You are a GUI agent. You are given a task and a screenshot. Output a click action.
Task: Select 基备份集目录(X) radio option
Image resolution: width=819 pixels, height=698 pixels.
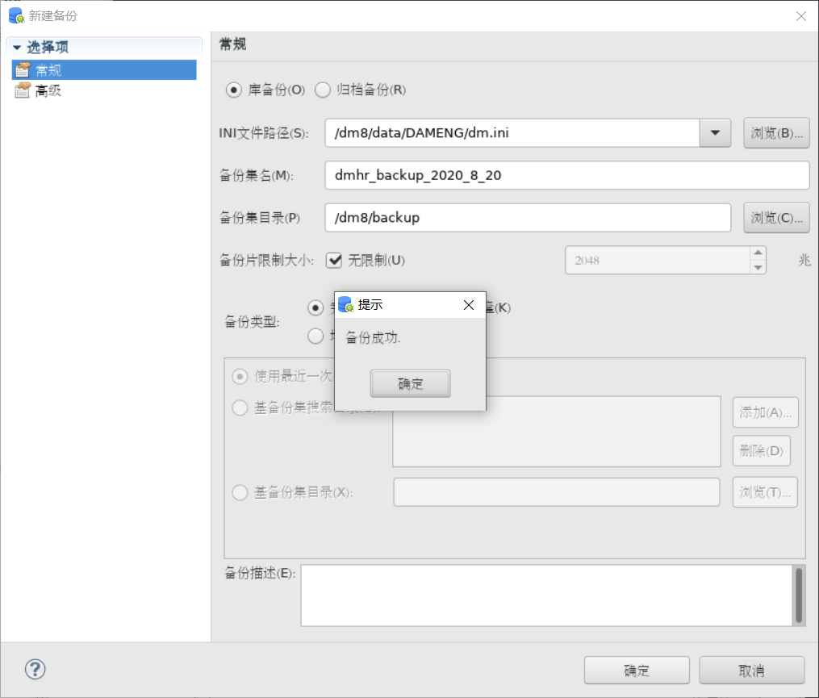tap(240, 492)
